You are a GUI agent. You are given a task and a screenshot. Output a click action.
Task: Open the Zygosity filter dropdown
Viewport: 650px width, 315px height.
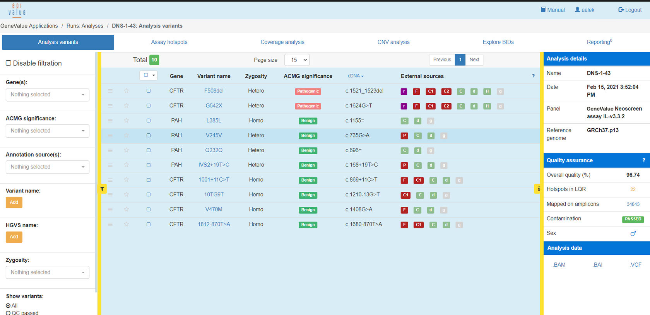pos(47,272)
